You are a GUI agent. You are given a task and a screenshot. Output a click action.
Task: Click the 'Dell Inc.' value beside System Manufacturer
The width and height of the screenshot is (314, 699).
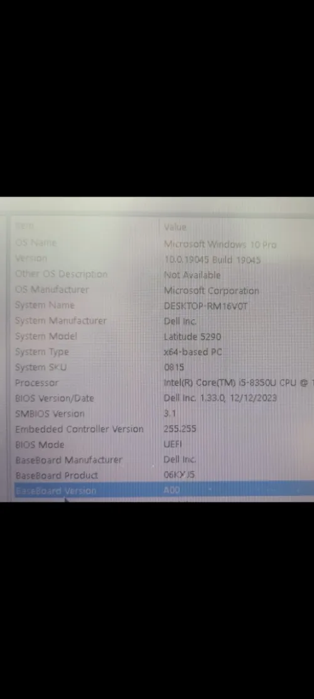(x=180, y=322)
